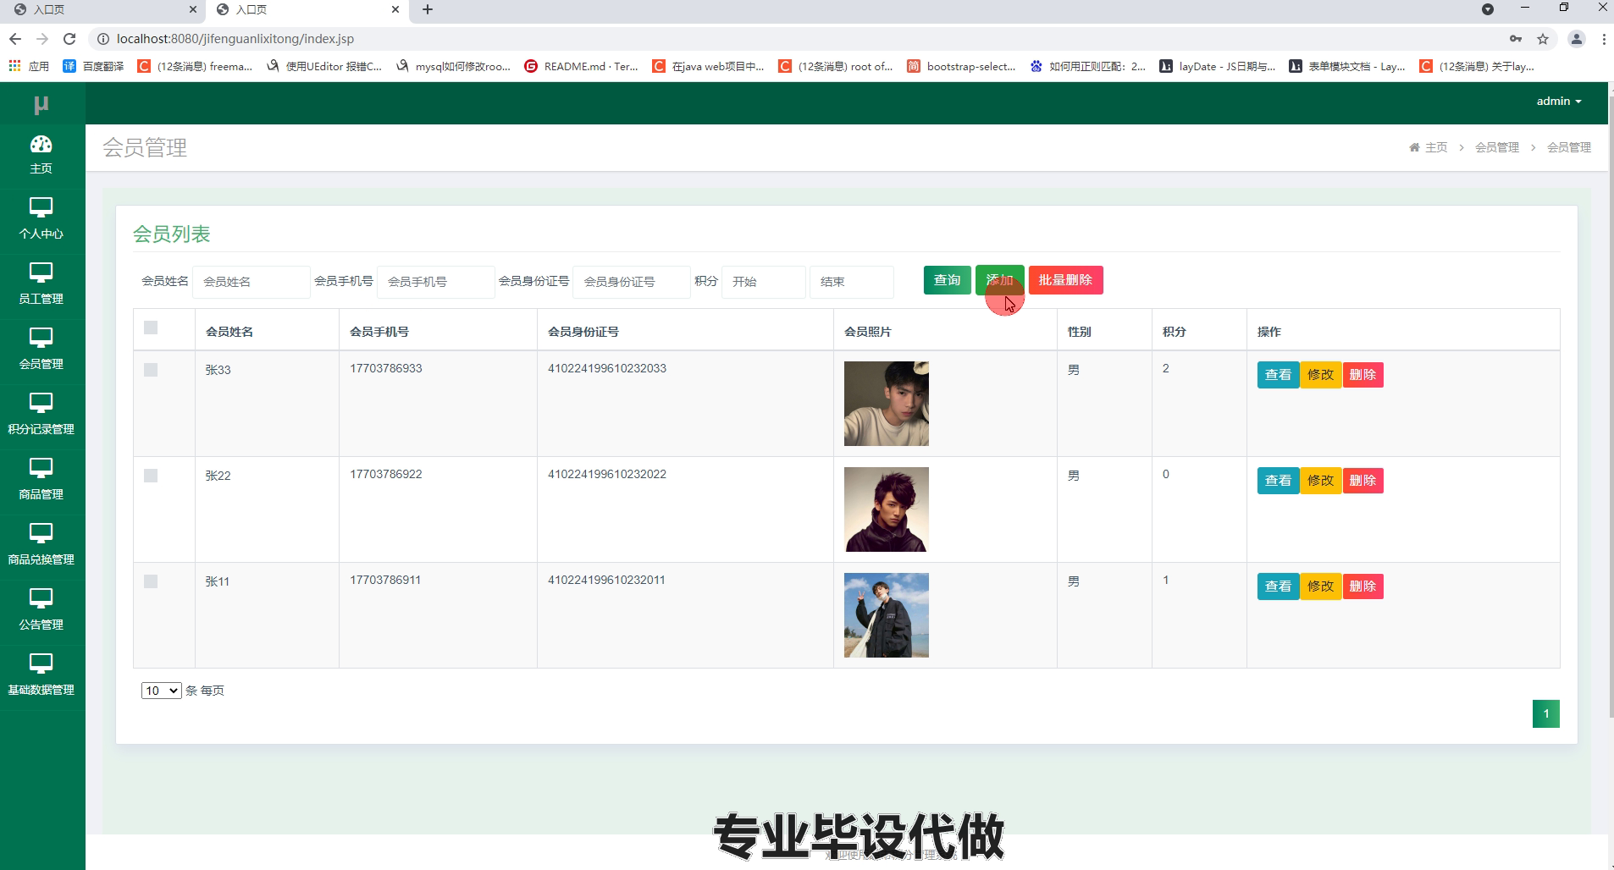The height and width of the screenshot is (870, 1614).
Task: Go to pagination page 1
Action: coord(1545,713)
